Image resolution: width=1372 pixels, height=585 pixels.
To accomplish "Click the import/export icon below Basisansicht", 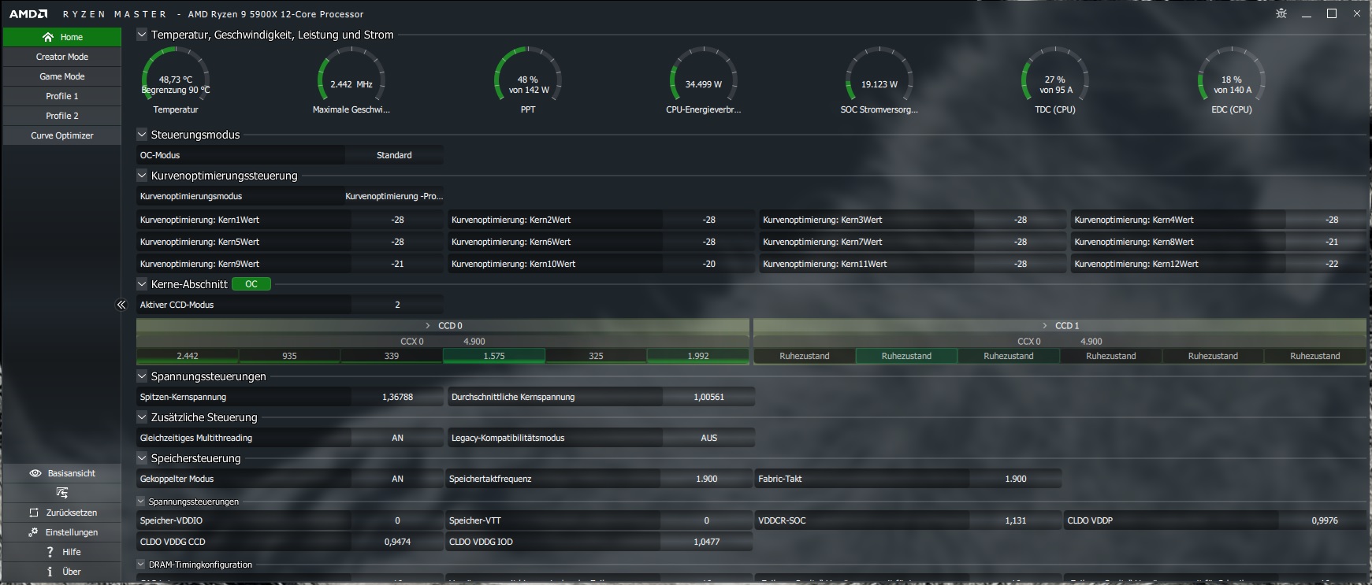I will click(62, 493).
